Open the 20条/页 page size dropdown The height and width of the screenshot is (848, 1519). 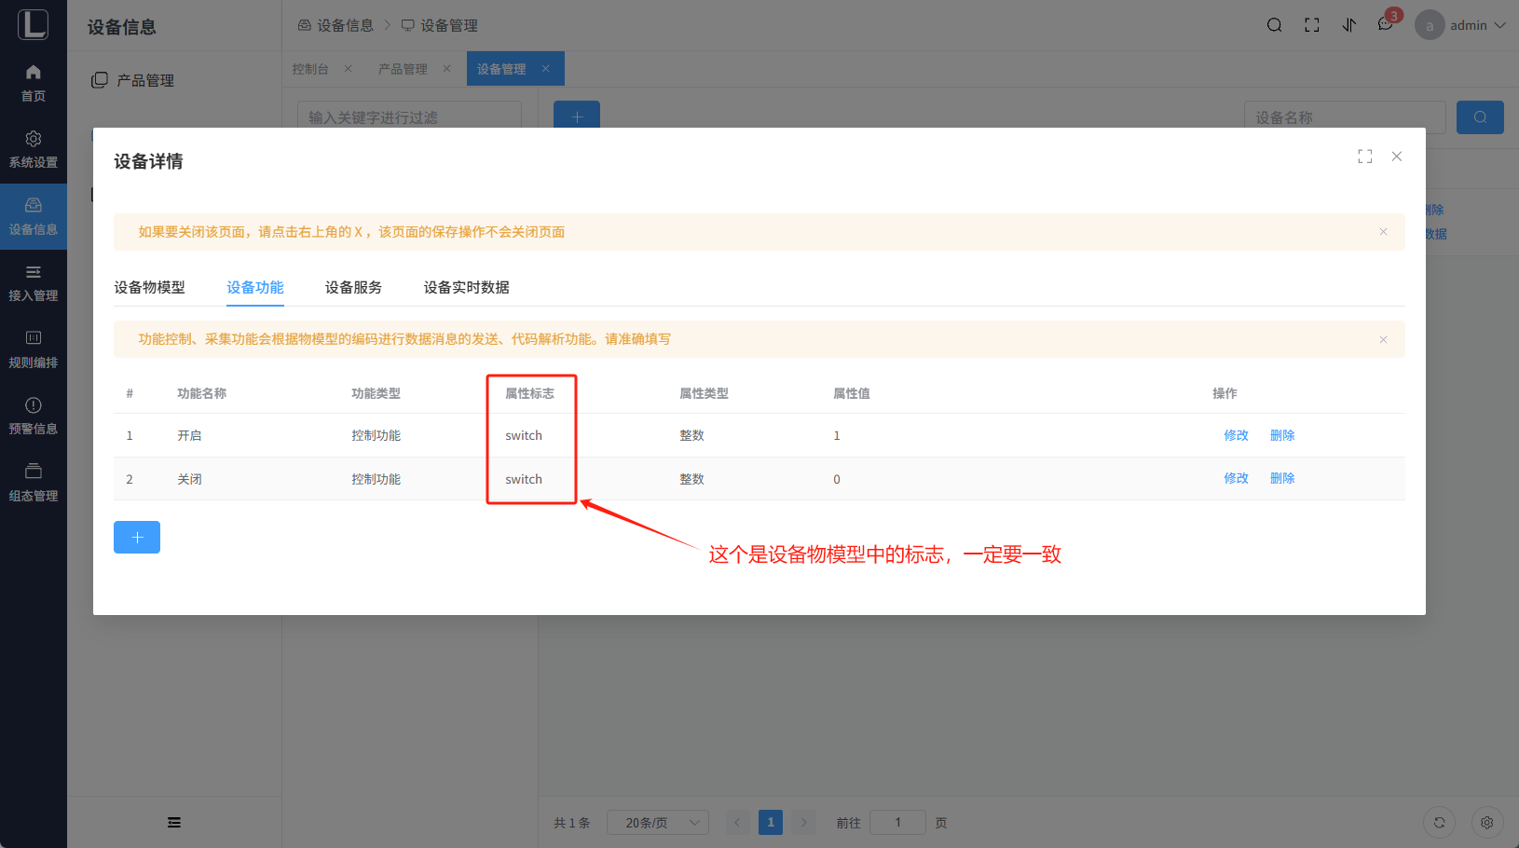[658, 823]
